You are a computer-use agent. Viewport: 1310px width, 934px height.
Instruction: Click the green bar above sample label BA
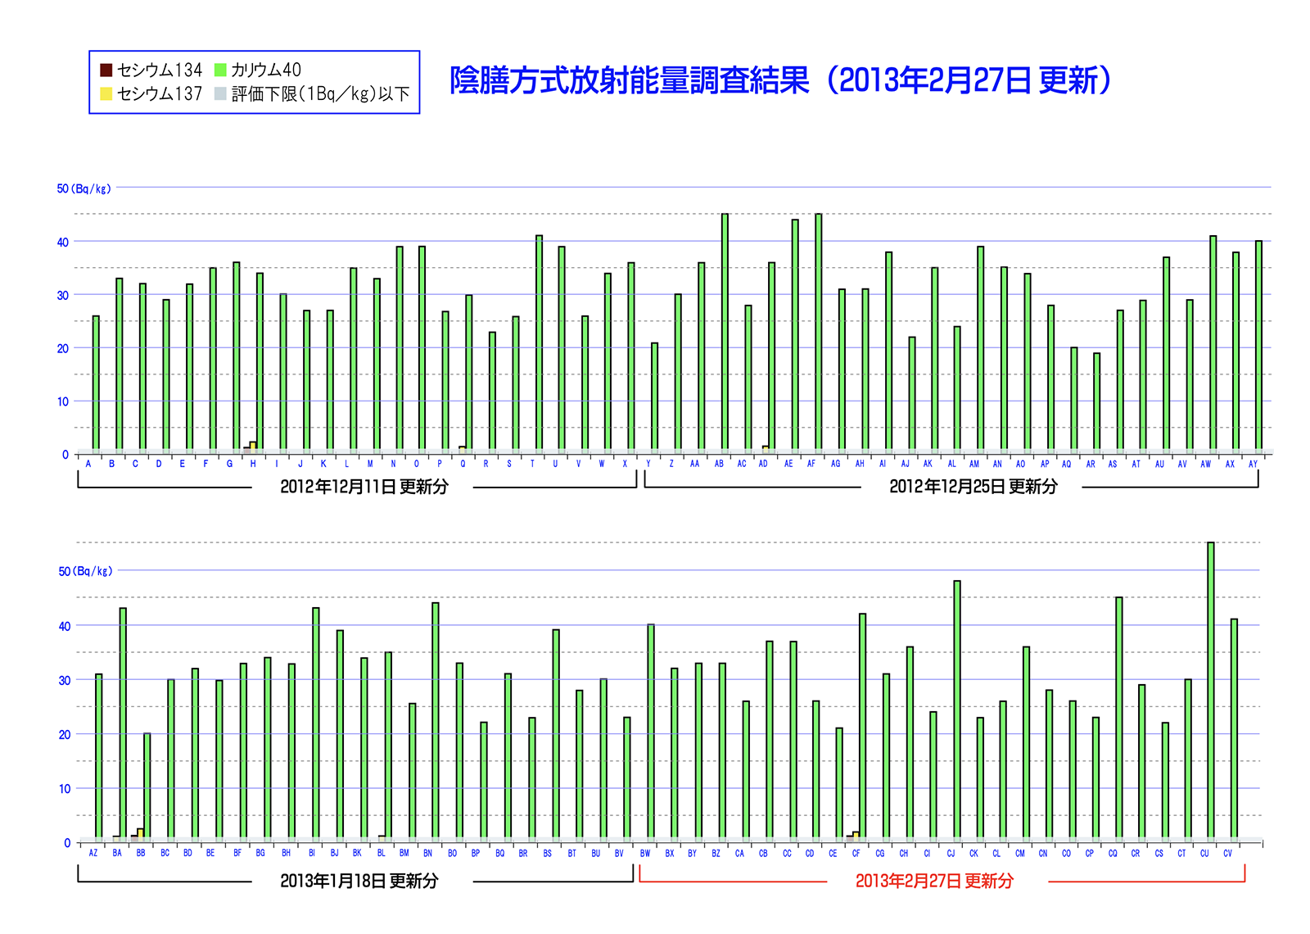pos(123,723)
